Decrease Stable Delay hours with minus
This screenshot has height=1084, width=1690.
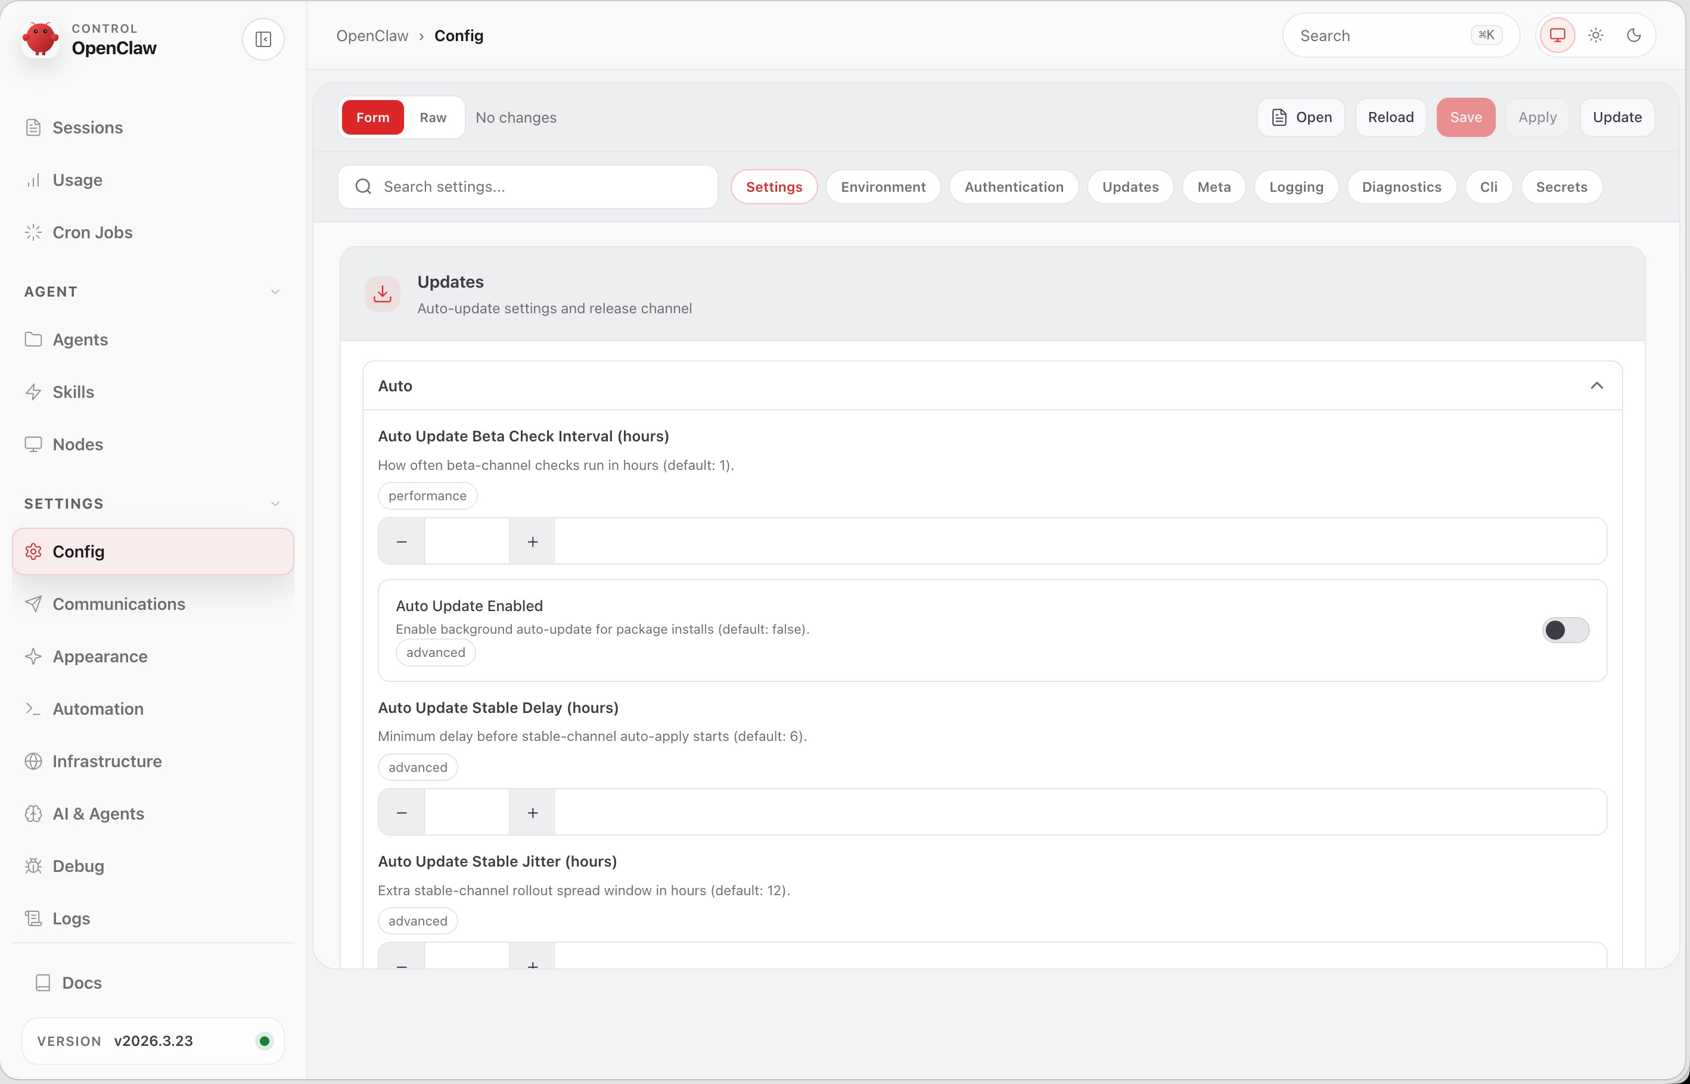[x=402, y=812]
